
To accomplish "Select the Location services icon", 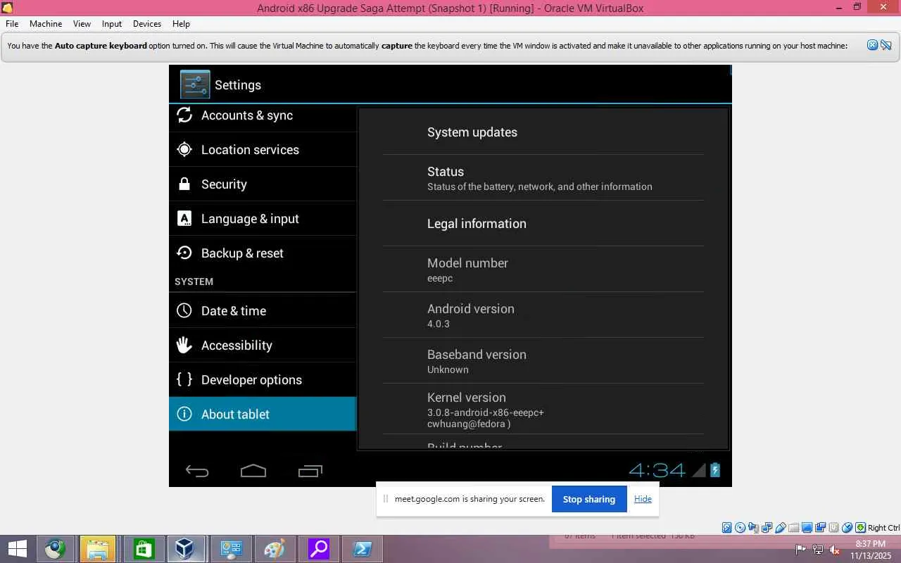I will click(184, 149).
